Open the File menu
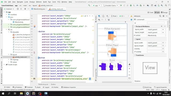 tap(5, 2)
